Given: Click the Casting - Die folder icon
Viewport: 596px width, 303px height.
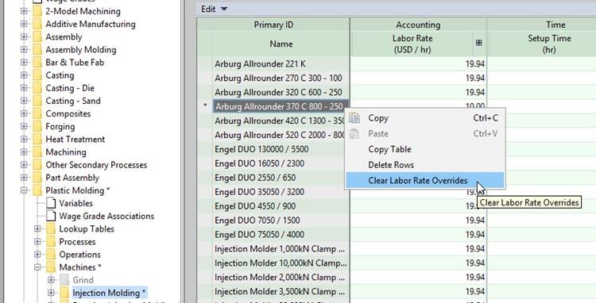Looking at the screenshot, I should click(x=37, y=88).
